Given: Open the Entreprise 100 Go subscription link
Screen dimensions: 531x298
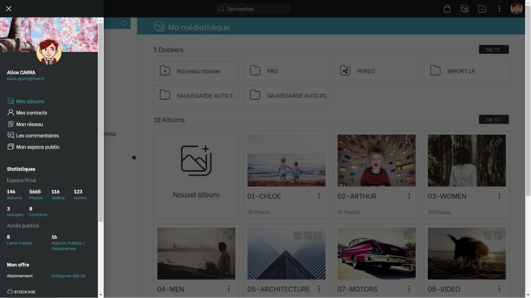Looking at the screenshot, I should click(x=68, y=276).
